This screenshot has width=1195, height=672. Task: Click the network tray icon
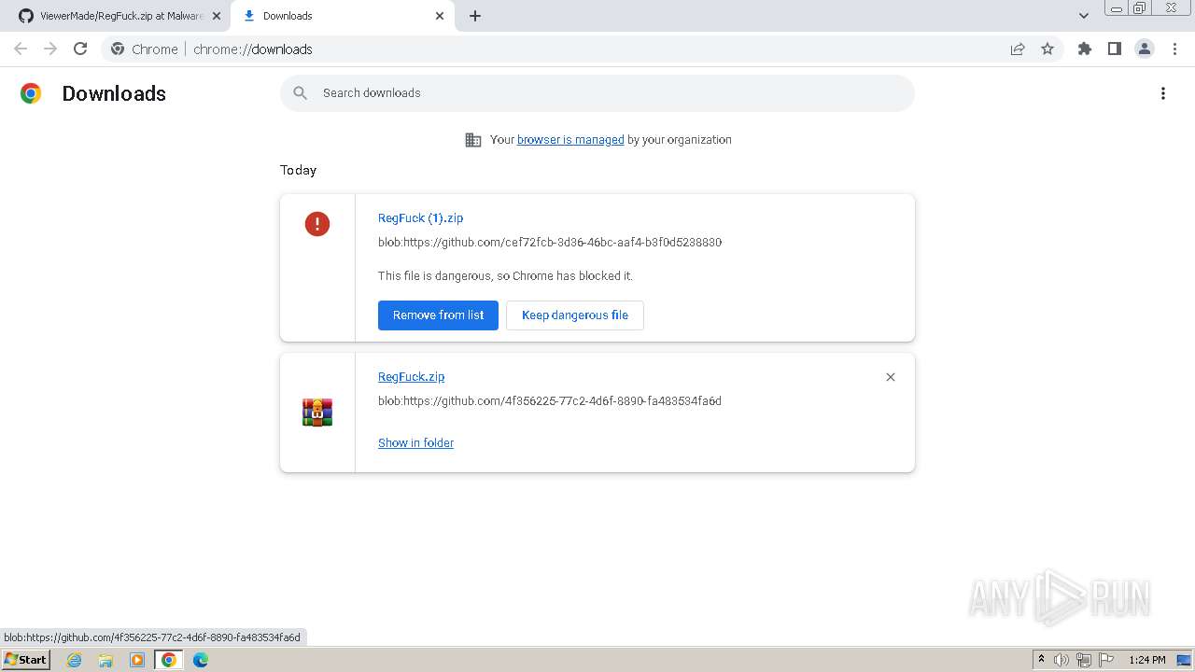click(1084, 660)
